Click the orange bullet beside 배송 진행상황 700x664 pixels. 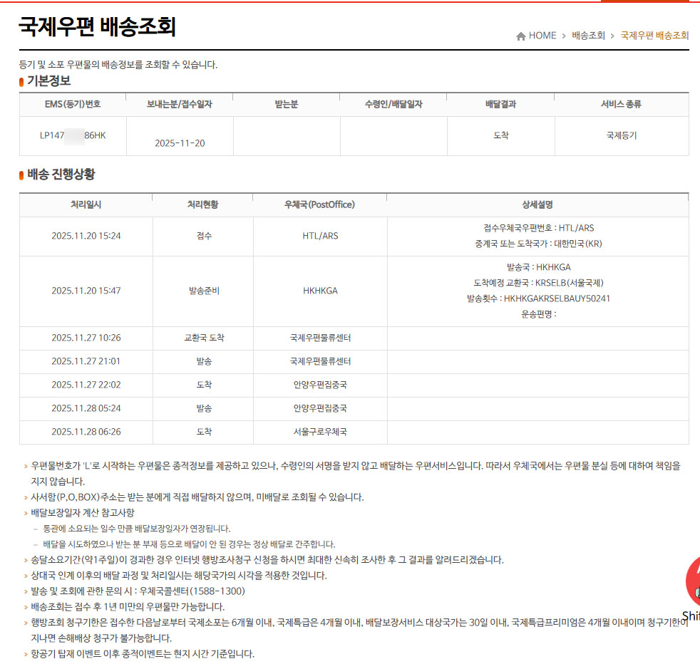(21, 175)
